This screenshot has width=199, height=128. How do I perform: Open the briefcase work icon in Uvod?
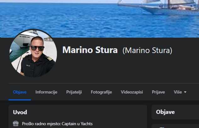[16, 124]
